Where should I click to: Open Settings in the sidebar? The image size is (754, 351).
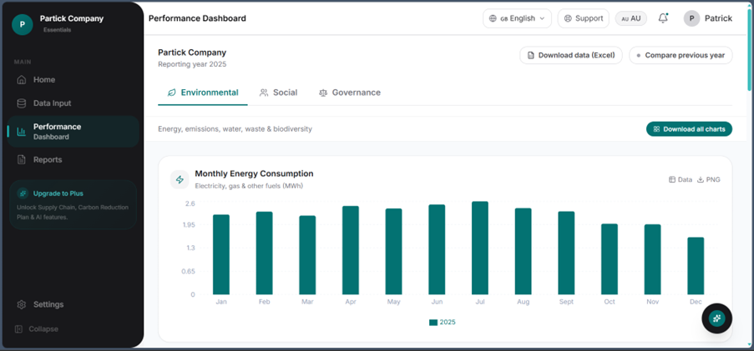click(73, 304)
